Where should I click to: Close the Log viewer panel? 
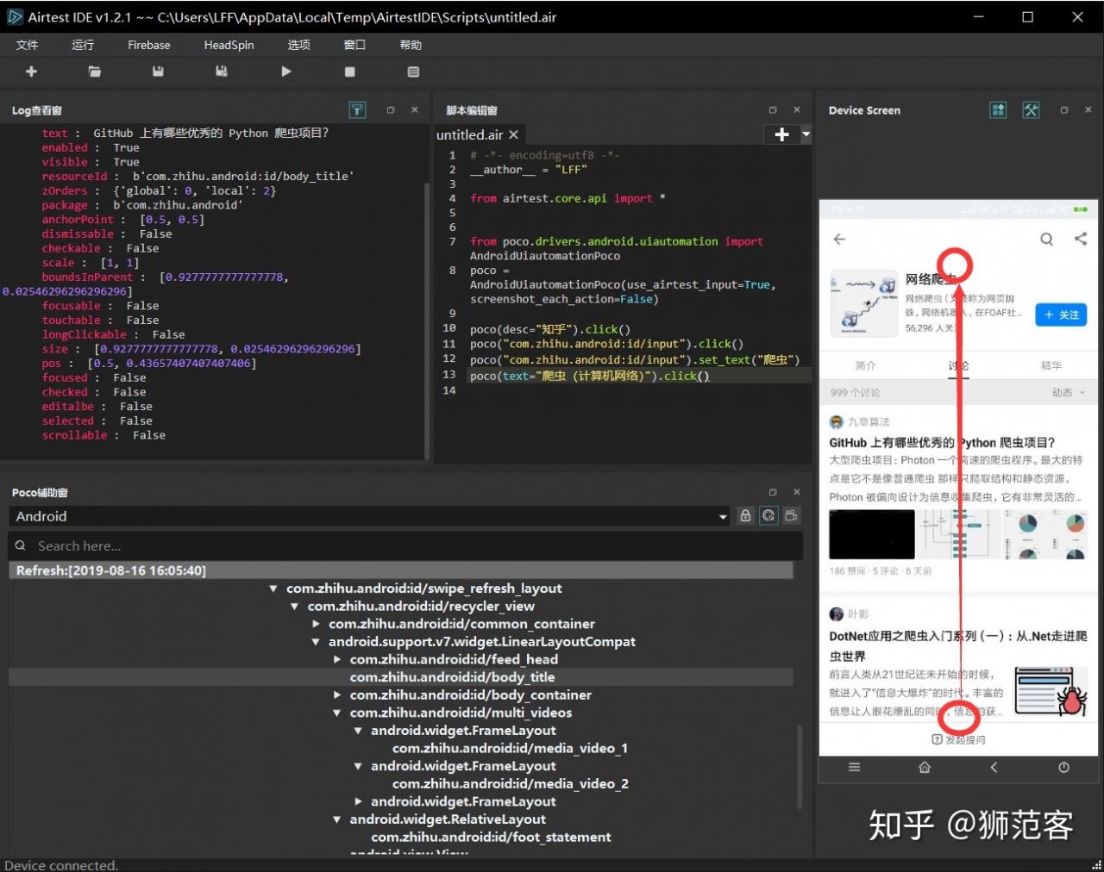point(415,109)
